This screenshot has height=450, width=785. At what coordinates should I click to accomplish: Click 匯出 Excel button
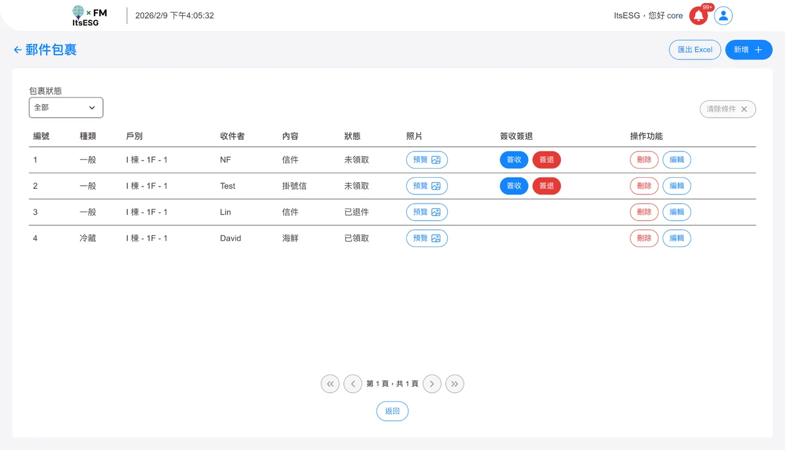click(x=695, y=50)
